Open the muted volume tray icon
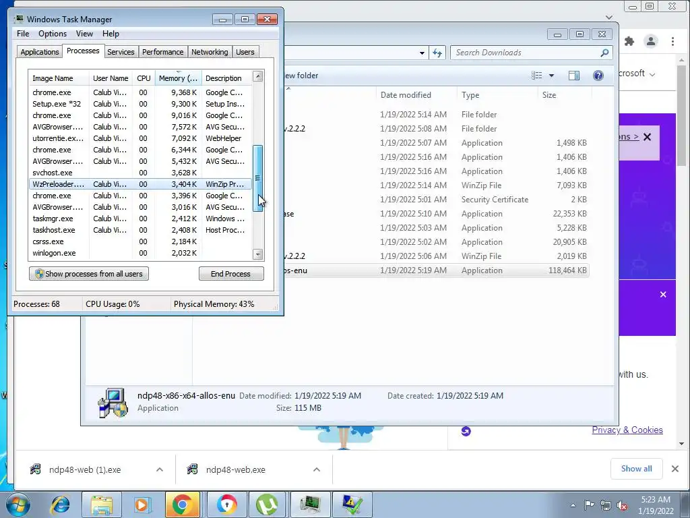The width and height of the screenshot is (690, 518). (x=622, y=505)
